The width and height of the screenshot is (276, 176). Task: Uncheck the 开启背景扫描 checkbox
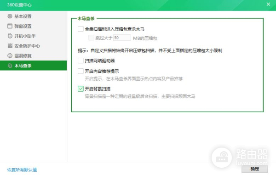coord(80,89)
